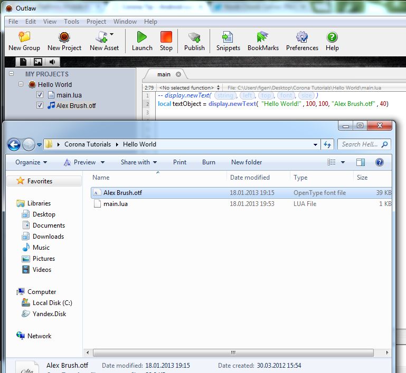This screenshot has height=373, width=406.
Task: Open the Share with dropdown
Action: point(139,162)
